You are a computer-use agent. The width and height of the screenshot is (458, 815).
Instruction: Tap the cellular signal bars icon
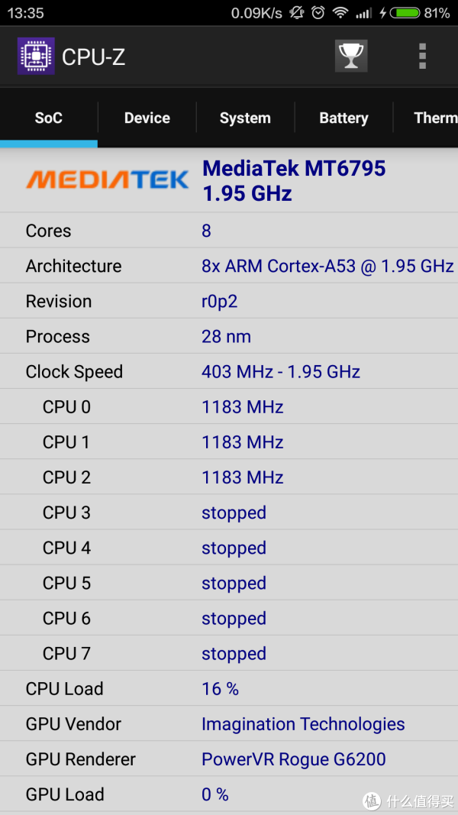364,13
